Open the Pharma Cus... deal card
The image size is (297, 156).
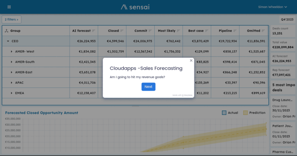(283, 151)
